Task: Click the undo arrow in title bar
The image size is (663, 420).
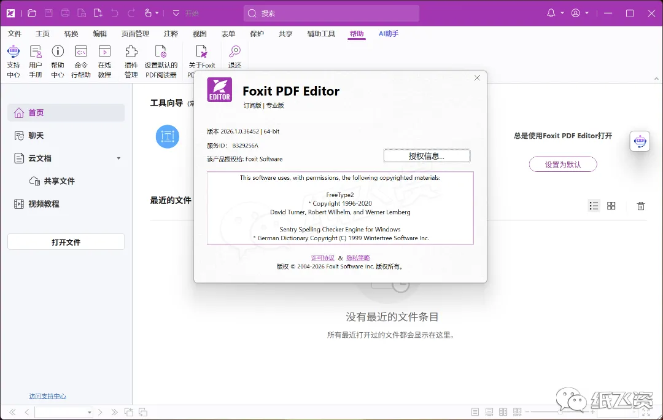Action: [115, 13]
